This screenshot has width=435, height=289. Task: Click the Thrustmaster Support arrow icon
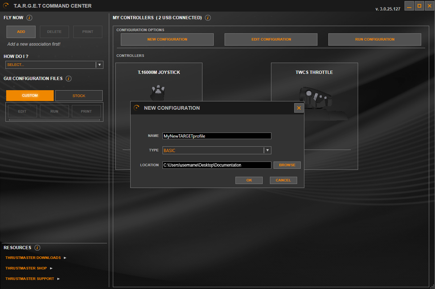(58, 279)
